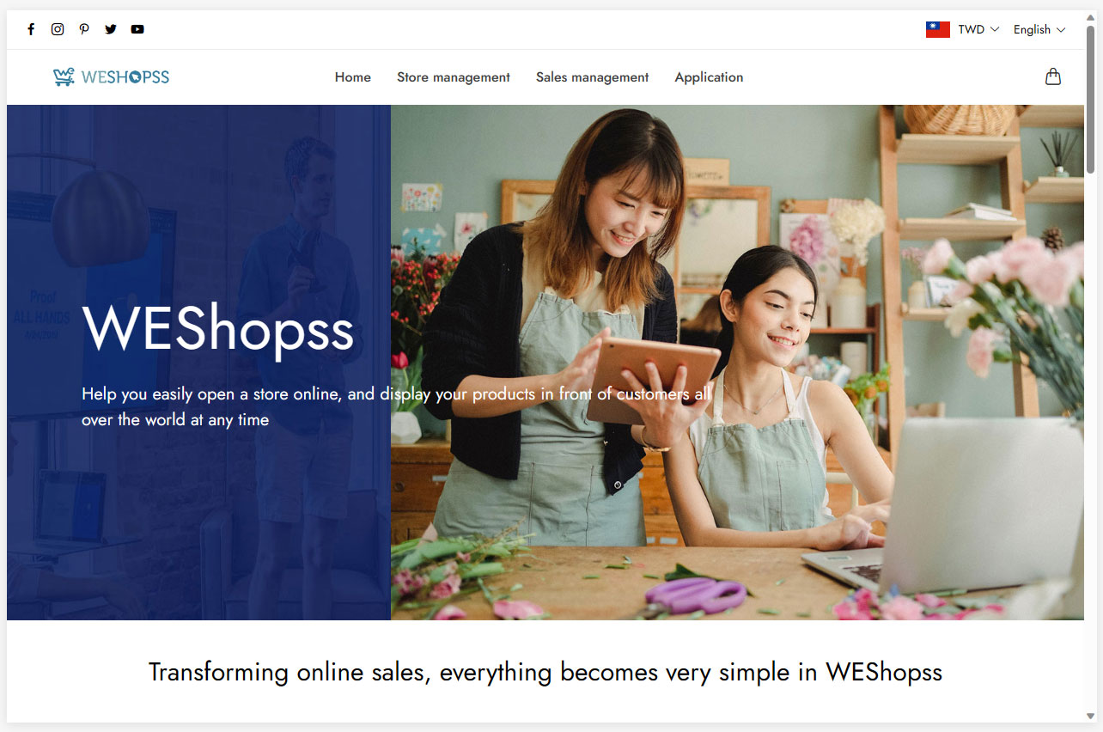The image size is (1103, 732).
Task: Open the Twitter social link icon
Action: (x=111, y=29)
